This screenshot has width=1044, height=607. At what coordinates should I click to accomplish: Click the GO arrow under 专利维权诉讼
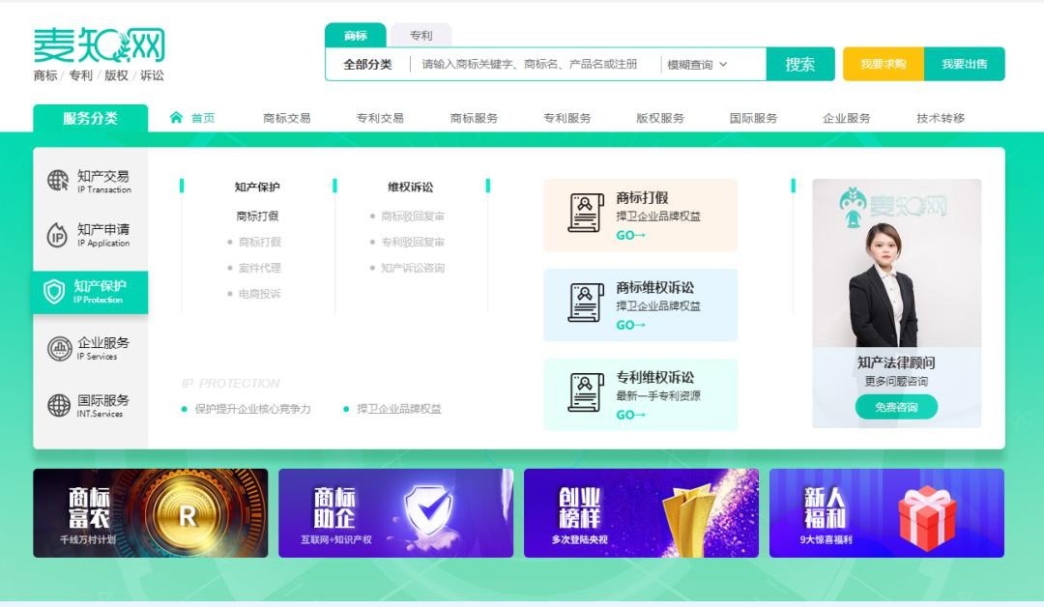(x=630, y=415)
